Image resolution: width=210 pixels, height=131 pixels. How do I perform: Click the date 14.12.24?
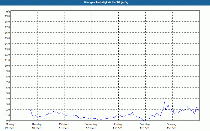[145, 128]
